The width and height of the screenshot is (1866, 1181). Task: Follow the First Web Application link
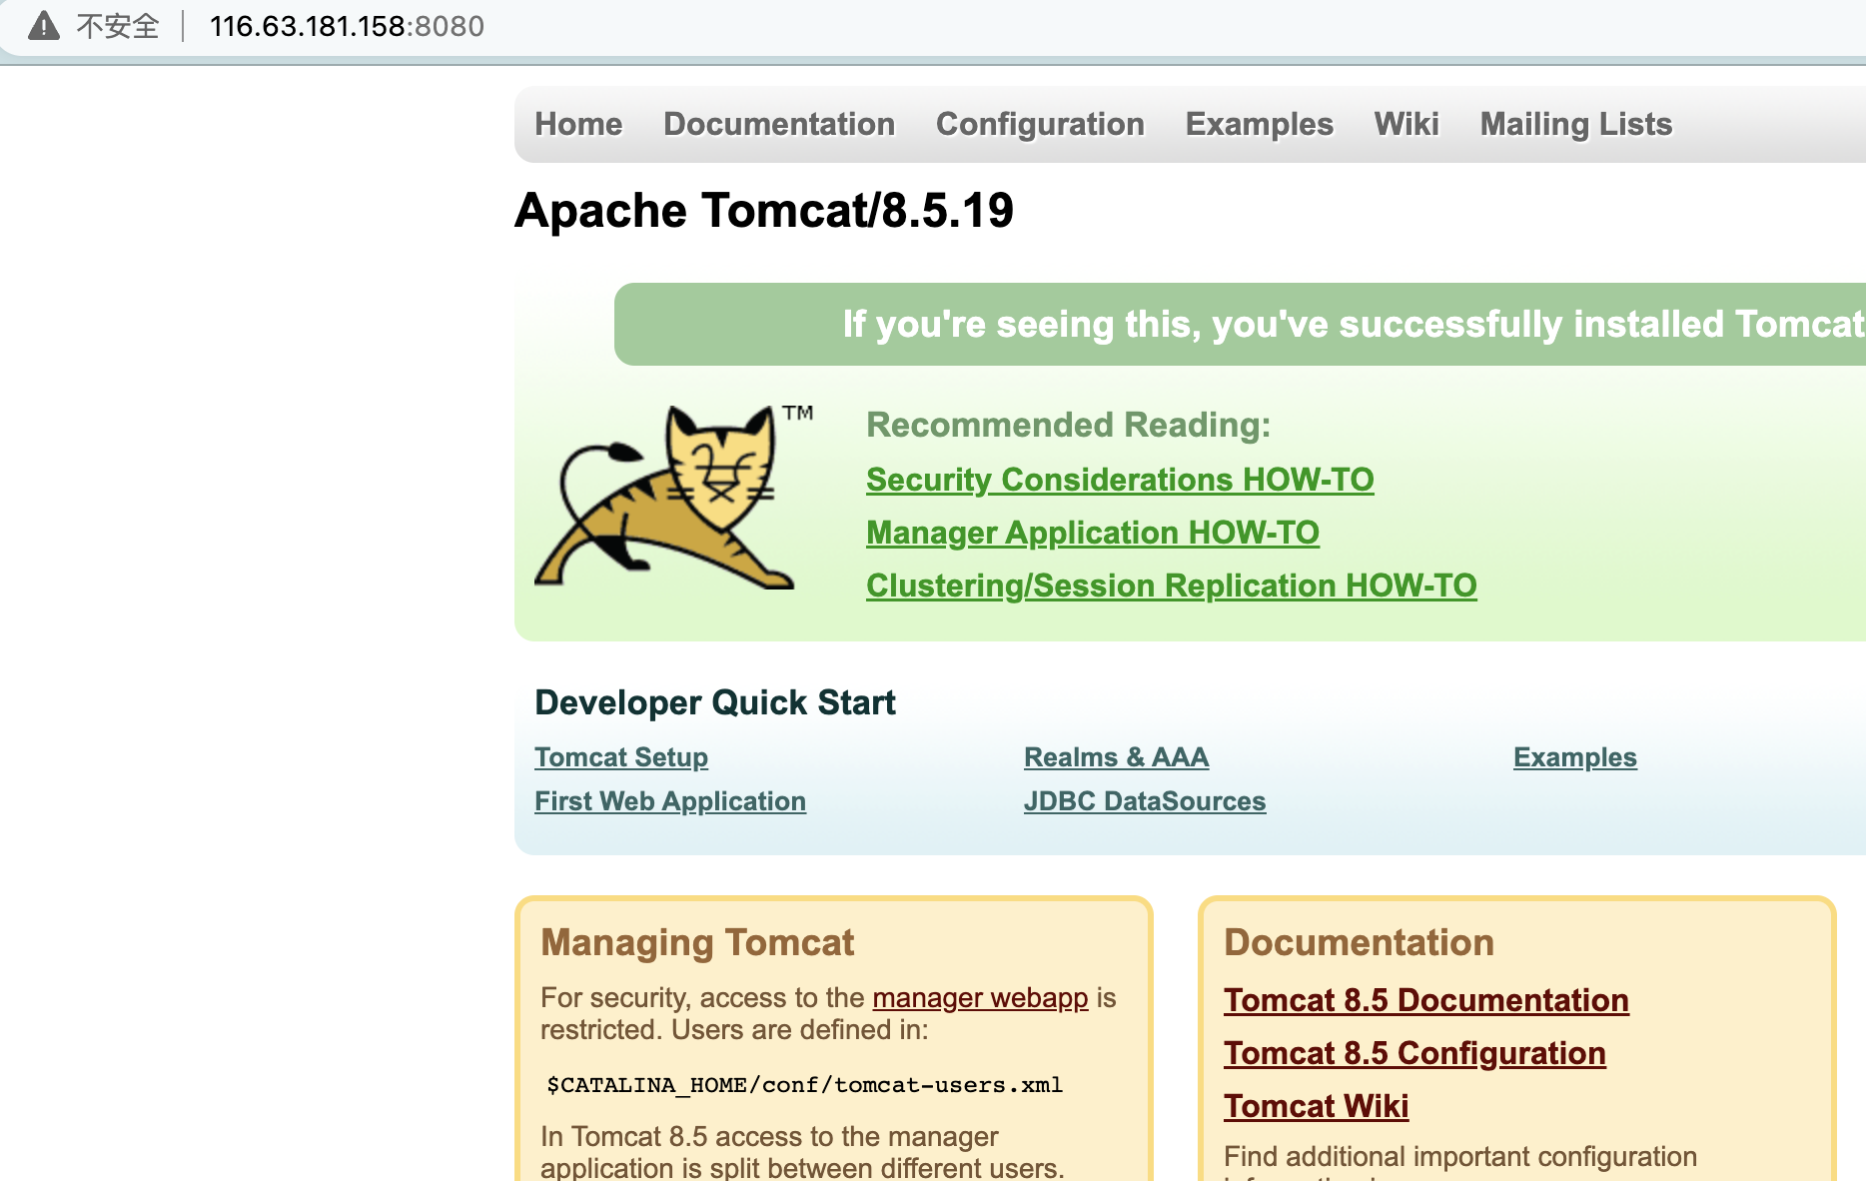point(670,801)
